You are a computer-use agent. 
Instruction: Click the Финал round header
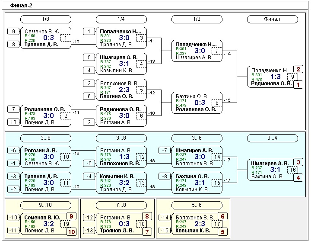click(272, 19)
